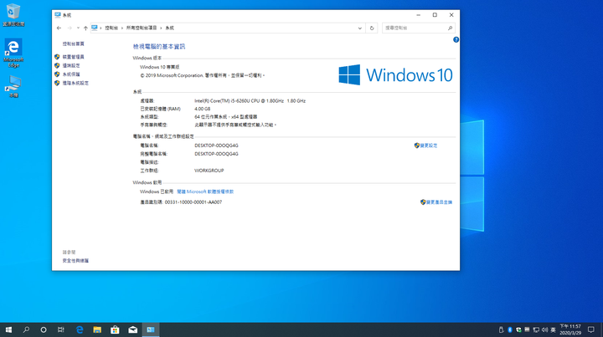Open the Control Panel Home link
The height and width of the screenshot is (337, 603).
[x=73, y=43]
